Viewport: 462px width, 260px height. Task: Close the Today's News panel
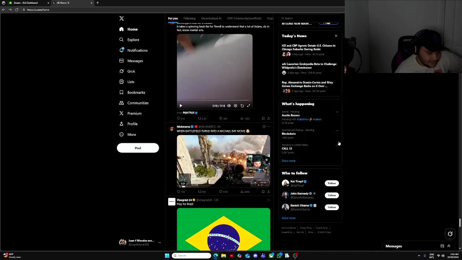(x=336, y=36)
